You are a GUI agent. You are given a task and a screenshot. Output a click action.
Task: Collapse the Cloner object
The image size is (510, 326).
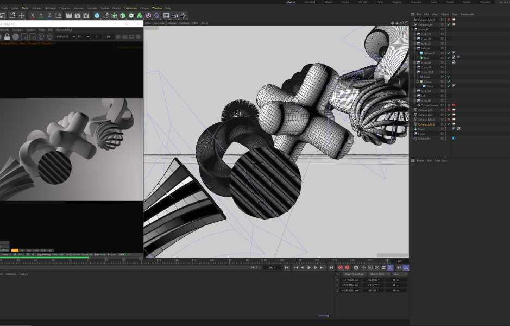(x=417, y=81)
